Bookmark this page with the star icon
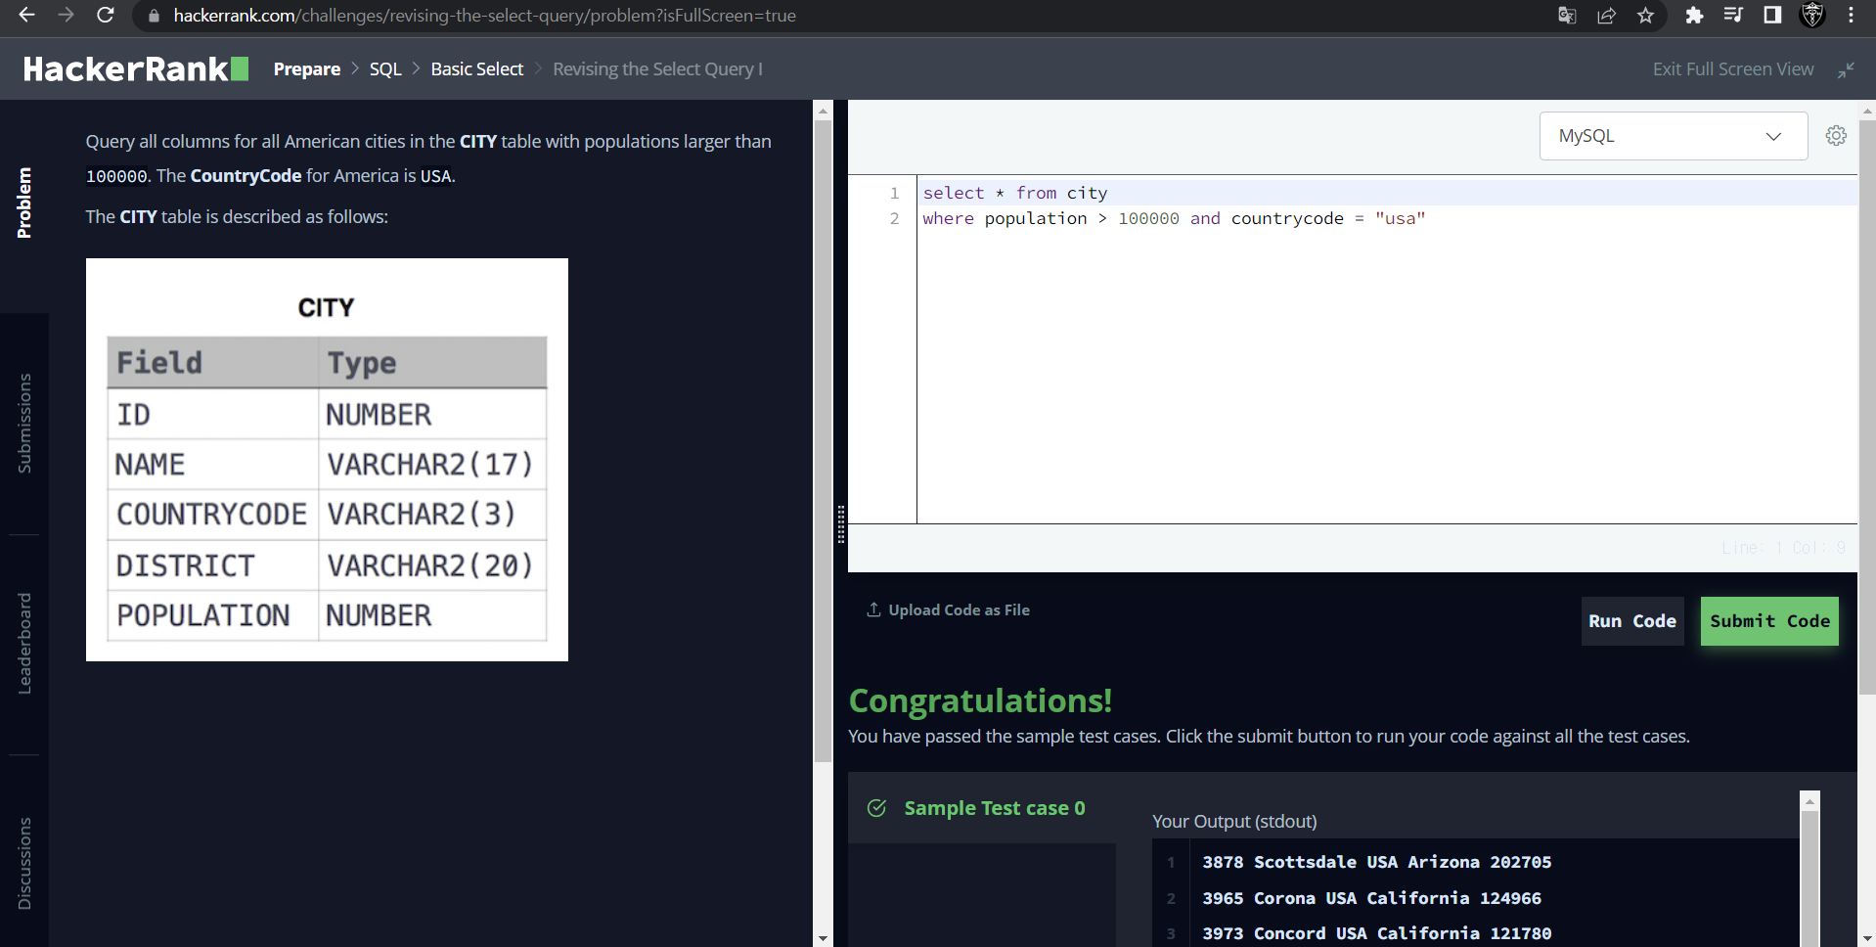The width and height of the screenshot is (1876, 947). [x=1645, y=16]
